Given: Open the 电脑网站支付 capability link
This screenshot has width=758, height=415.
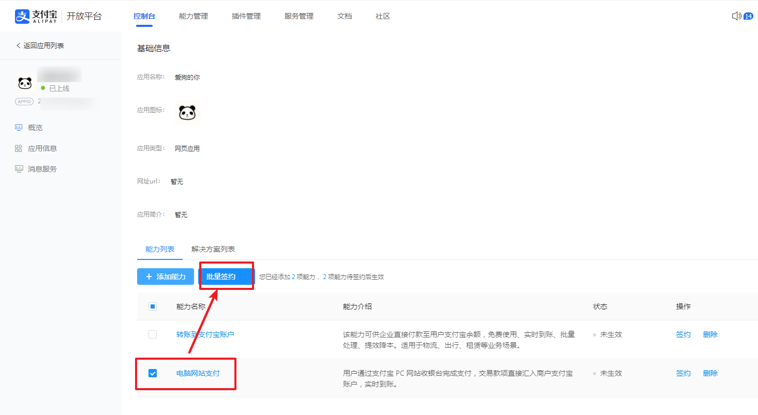Looking at the screenshot, I should [198, 373].
